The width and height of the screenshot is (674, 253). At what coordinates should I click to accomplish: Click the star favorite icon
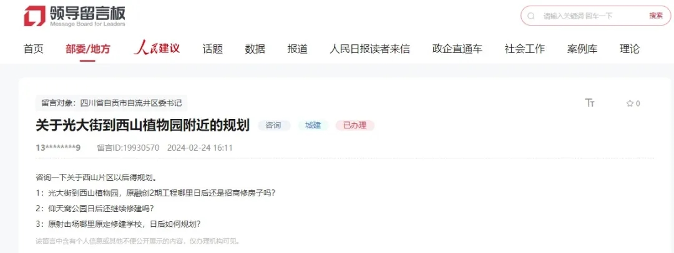630,103
